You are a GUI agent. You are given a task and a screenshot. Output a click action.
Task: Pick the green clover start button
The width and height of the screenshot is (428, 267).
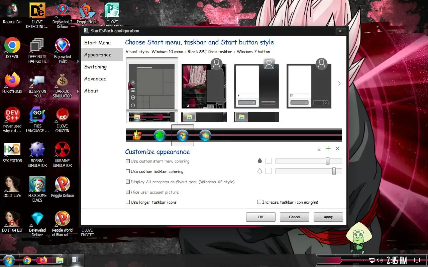point(160,135)
